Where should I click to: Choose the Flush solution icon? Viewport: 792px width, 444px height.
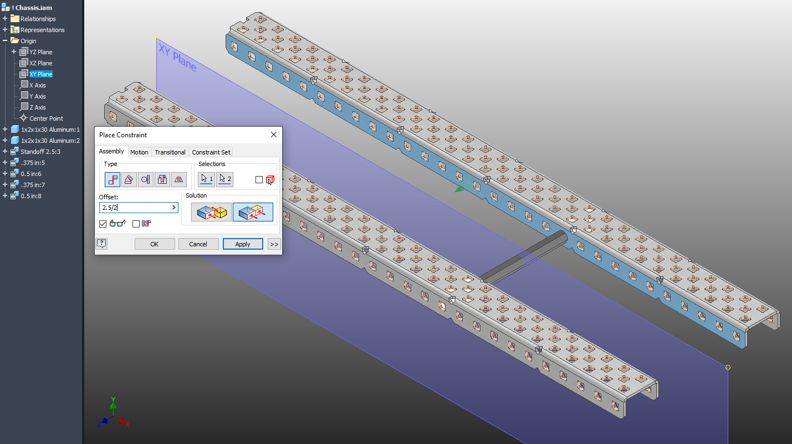point(253,212)
